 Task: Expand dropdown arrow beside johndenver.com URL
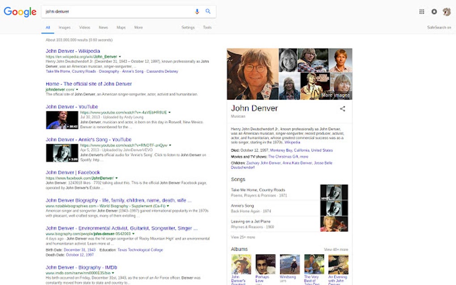coord(77,89)
